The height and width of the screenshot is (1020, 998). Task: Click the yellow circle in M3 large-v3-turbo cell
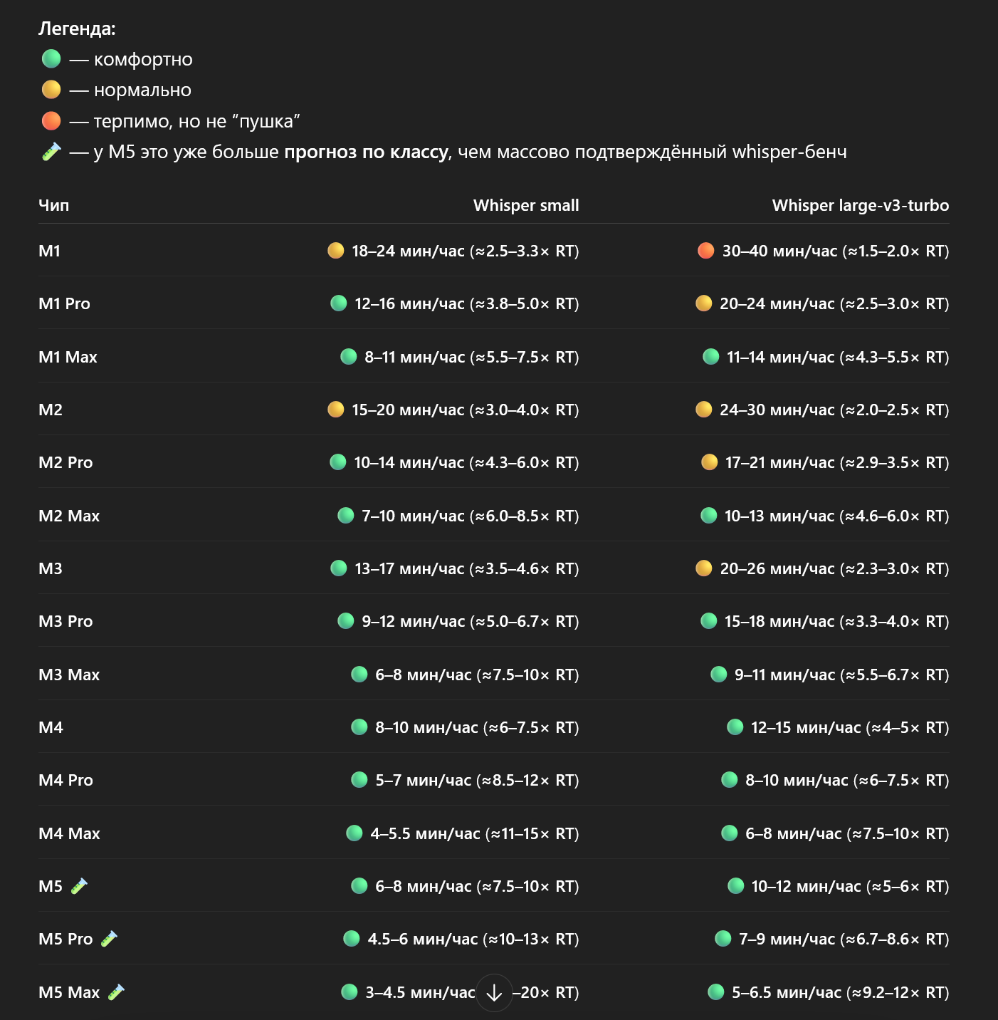[x=704, y=568]
